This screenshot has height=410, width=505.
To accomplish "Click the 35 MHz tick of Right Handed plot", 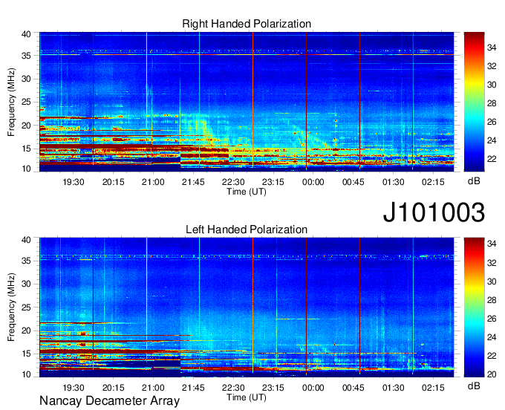I will pyautogui.click(x=26, y=56).
